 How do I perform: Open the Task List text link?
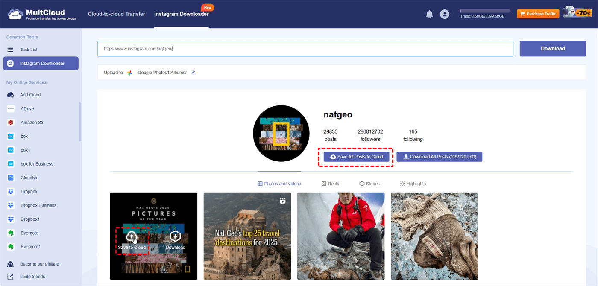[x=29, y=50]
